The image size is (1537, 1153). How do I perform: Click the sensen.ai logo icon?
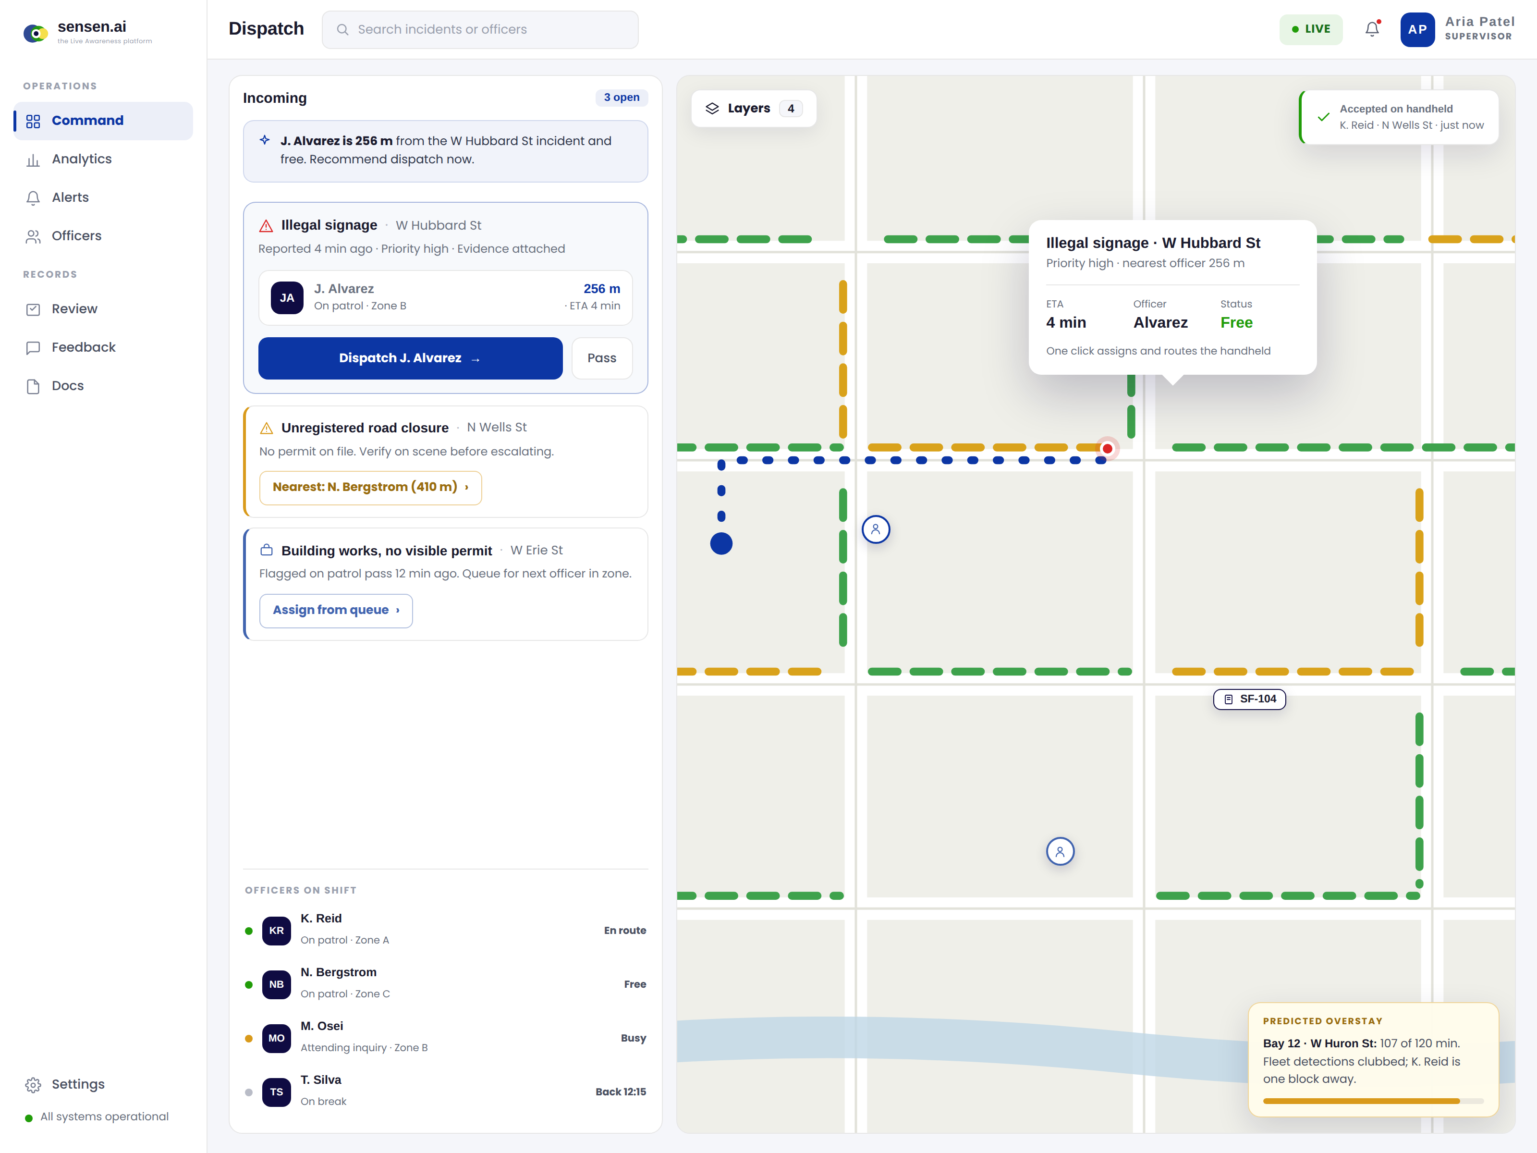[36, 32]
